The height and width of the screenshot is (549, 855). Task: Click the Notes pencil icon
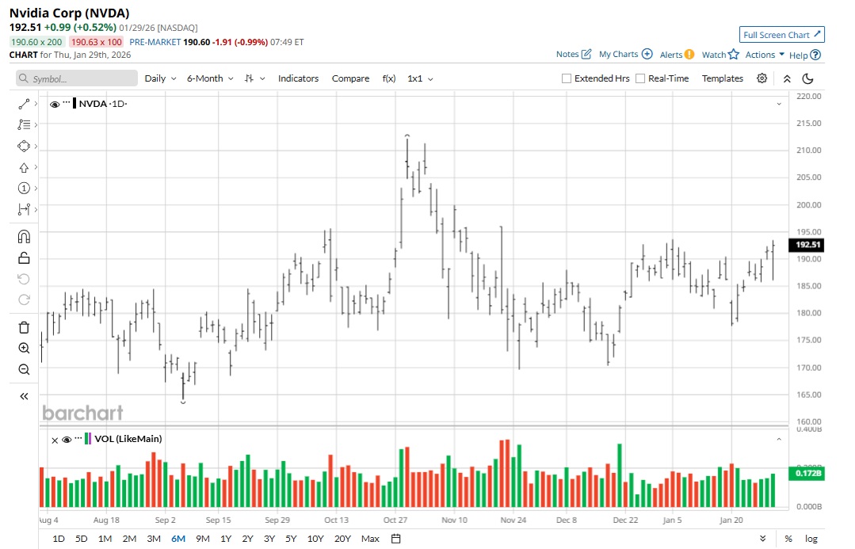[x=586, y=54]
